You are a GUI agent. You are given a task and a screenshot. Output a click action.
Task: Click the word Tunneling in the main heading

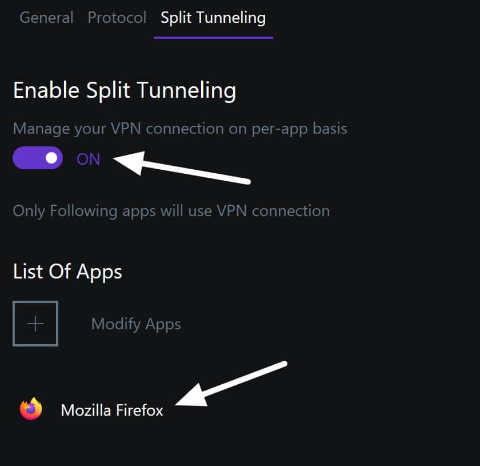click(x=186, y=91)
